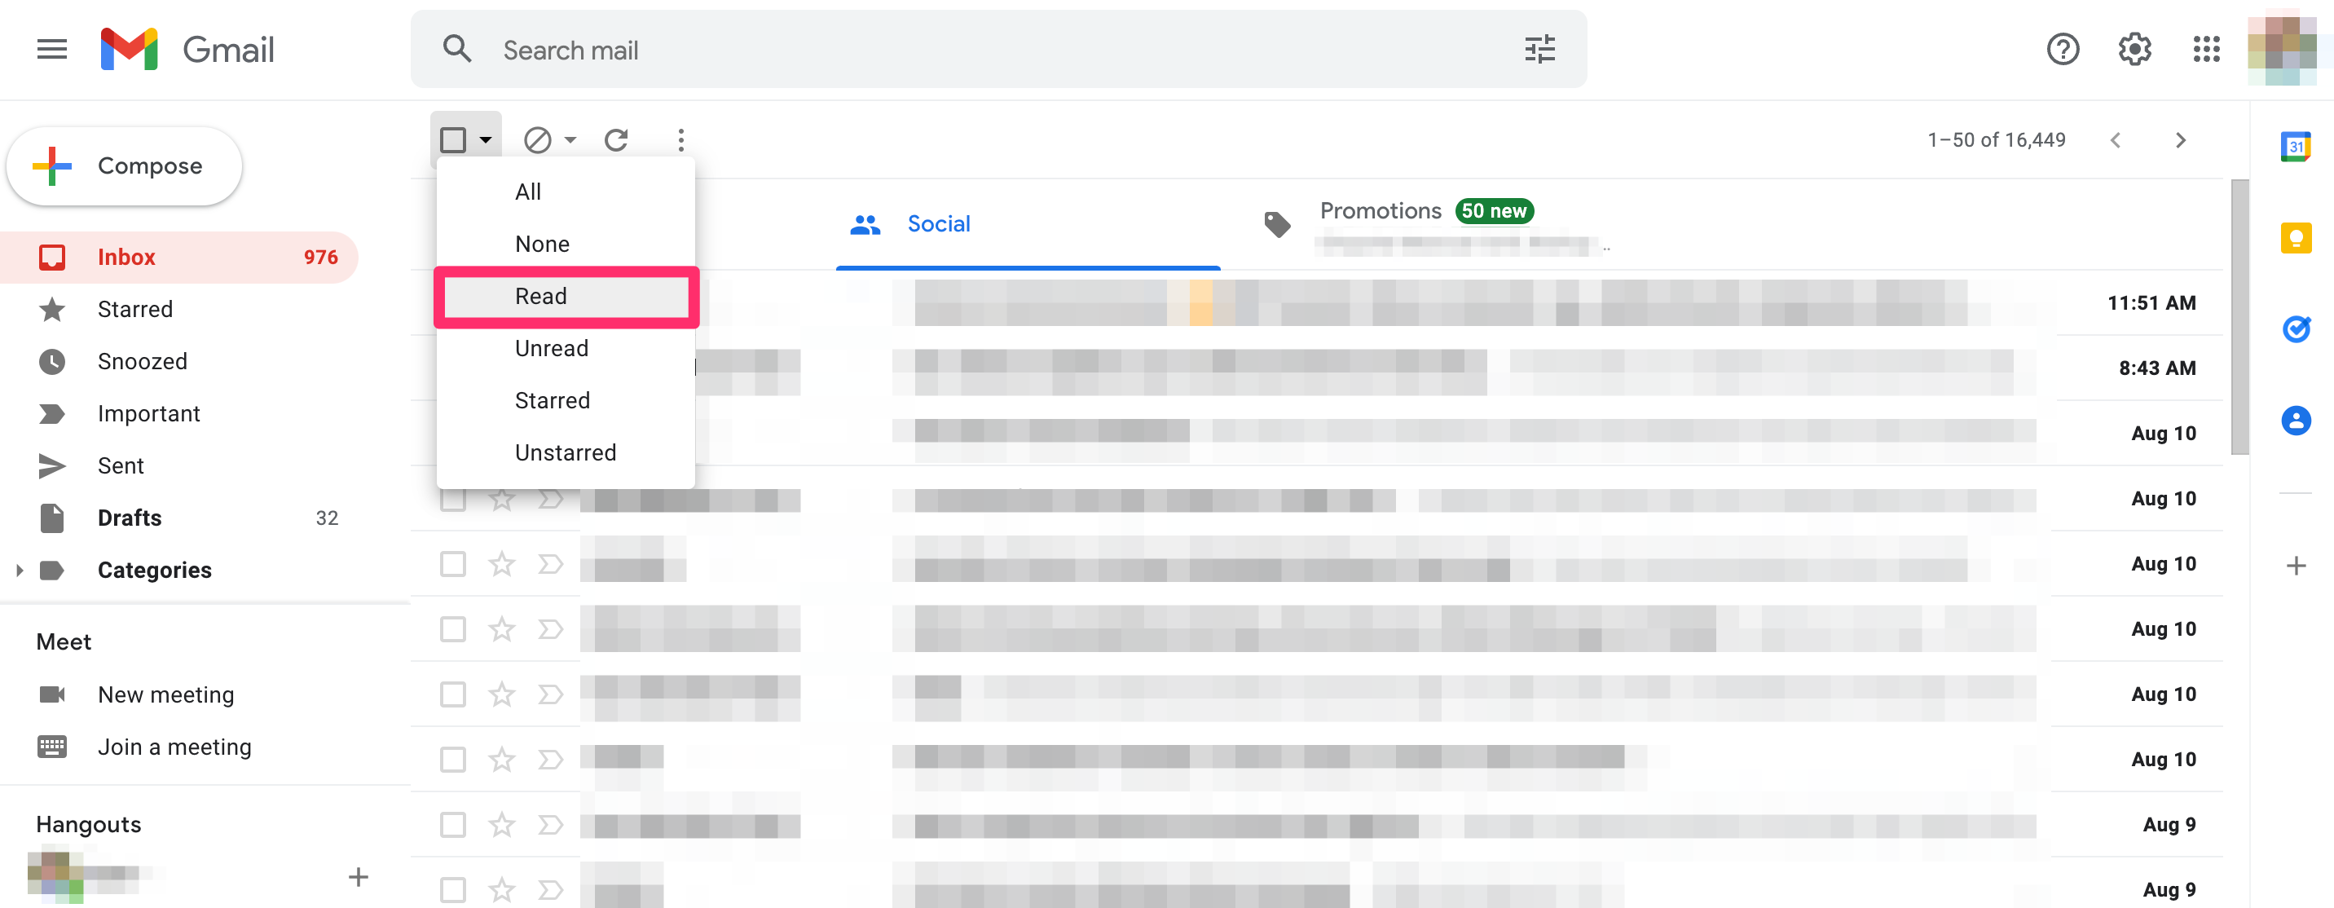Open the Refresh icon to reload inbox
The width and height of the screenshot is (2334, 908).
point(617,139)
